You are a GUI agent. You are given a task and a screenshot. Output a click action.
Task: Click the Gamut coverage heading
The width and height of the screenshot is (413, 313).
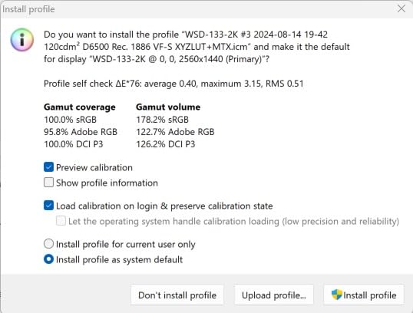tap(80, 107)
